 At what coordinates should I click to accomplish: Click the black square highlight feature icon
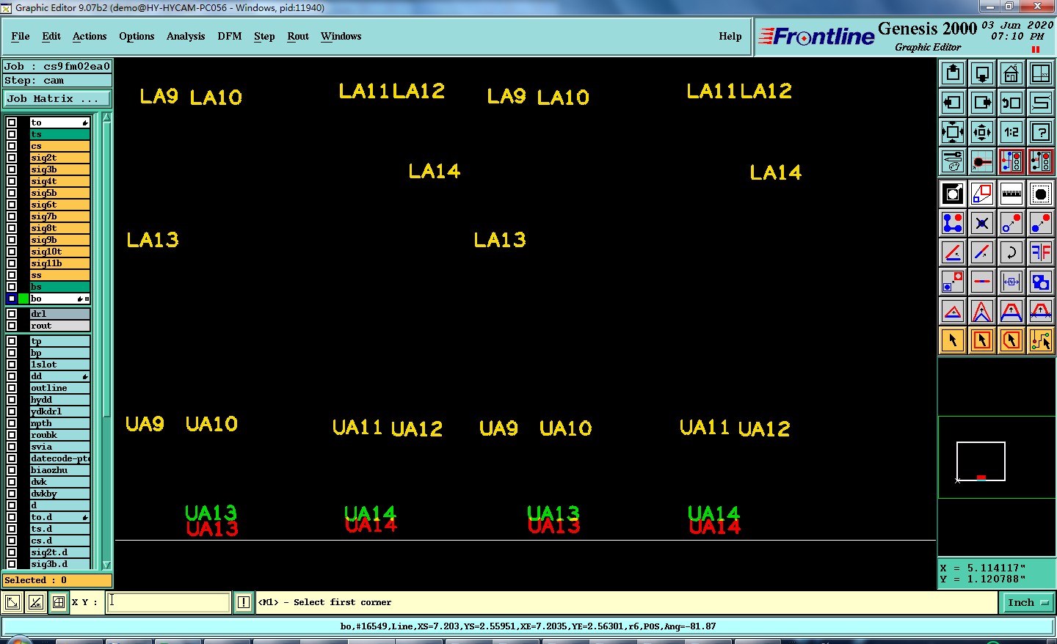tap(953, 194)
